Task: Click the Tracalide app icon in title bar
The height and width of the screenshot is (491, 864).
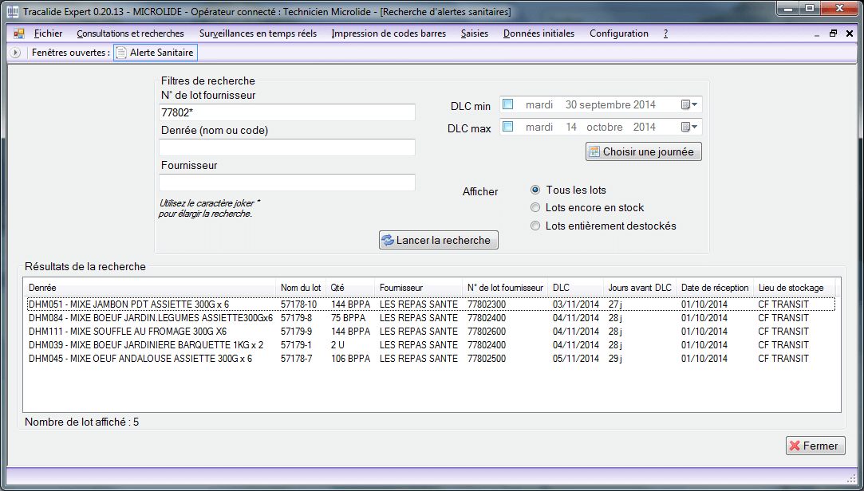Action: pyautogui.click(x=14, y=11)
